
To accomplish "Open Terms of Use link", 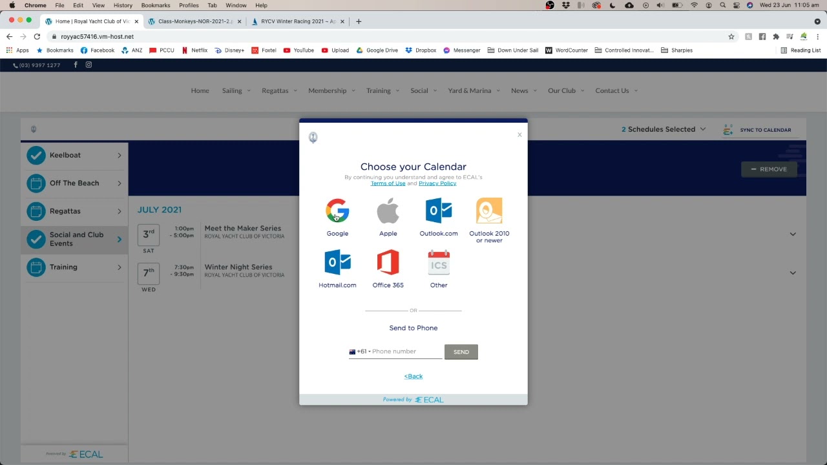I will click(388, 183).
